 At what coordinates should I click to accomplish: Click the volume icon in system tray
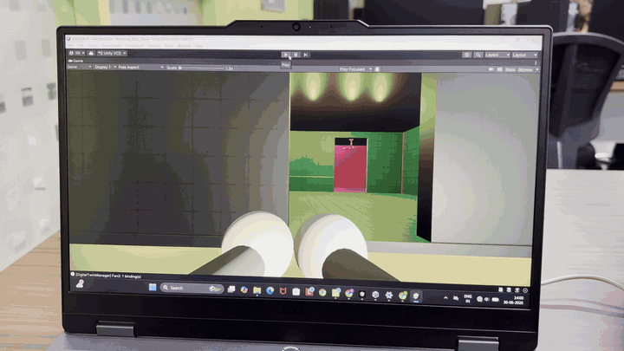point(487,299)
